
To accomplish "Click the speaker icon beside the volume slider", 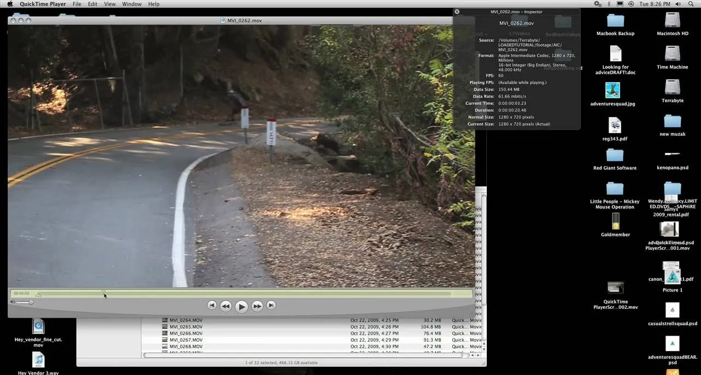I will point(13,302).
